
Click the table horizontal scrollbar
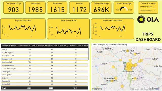pyautogui.click(x=27, y=90)
